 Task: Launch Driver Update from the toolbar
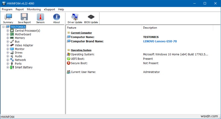point(75,17)
